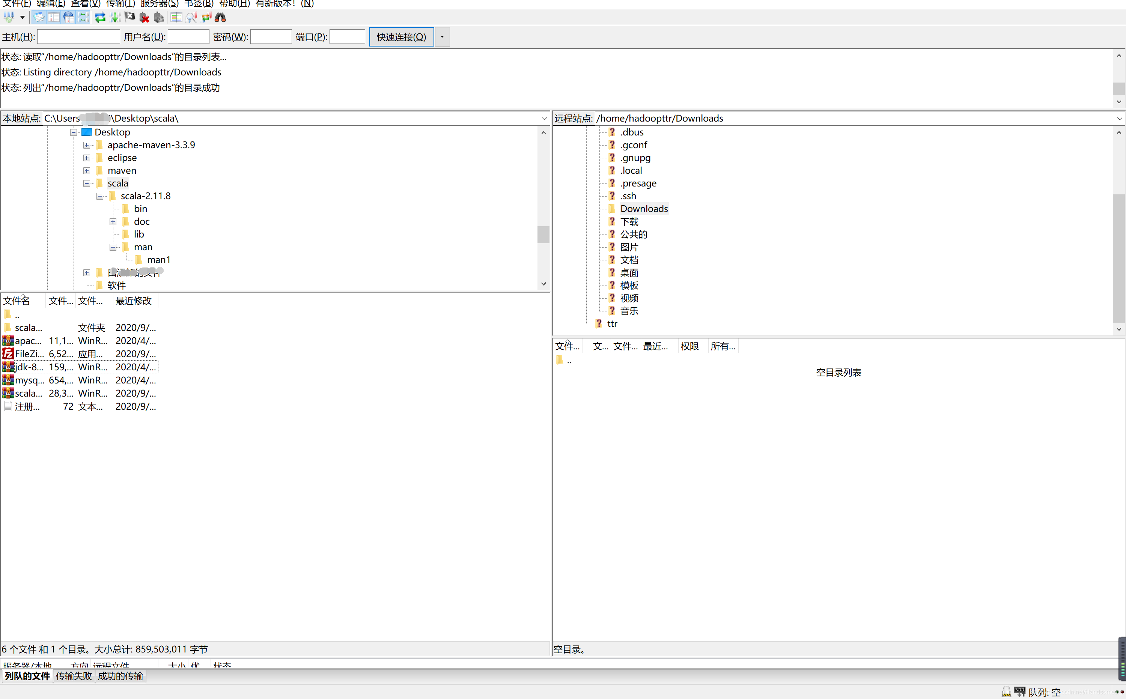
Task: Toggle the message log display
Action: coord(39,18)
